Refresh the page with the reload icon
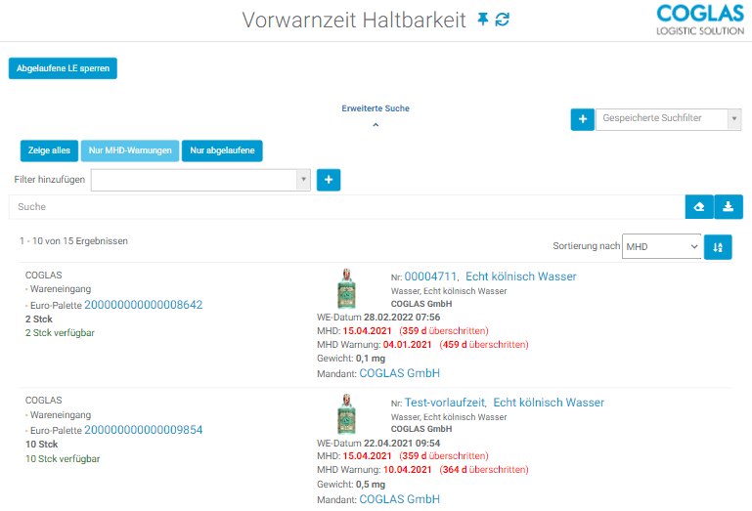Viewport: 752px width, 511px height. [x=502, y=20]
